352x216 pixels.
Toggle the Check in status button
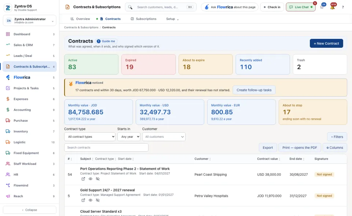[272, 7]
